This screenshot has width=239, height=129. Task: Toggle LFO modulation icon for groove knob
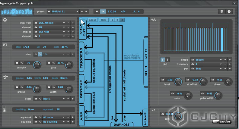point(22,87)
